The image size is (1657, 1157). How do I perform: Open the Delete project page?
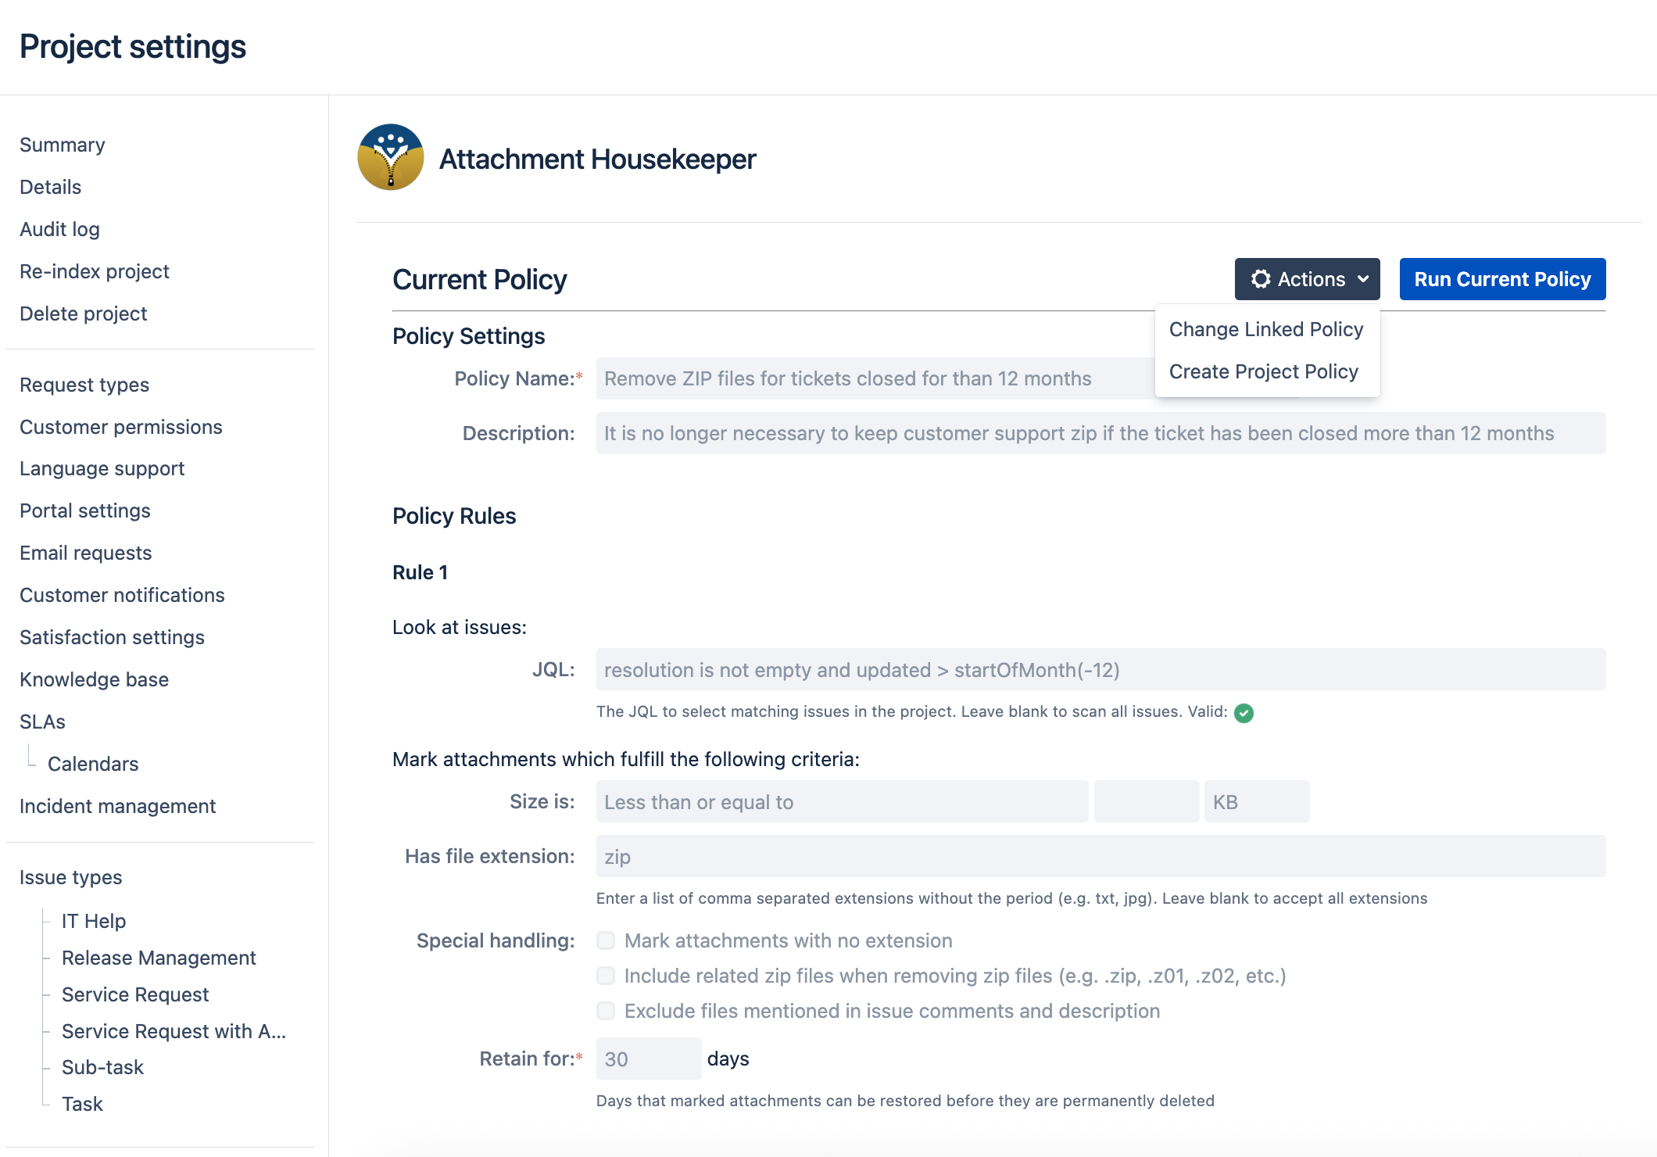point(83,313)
